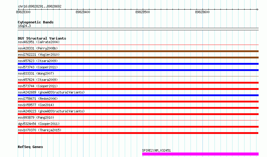Click the 89828400 ruler coordinate

pyautogui.click(x=83, y=12)
